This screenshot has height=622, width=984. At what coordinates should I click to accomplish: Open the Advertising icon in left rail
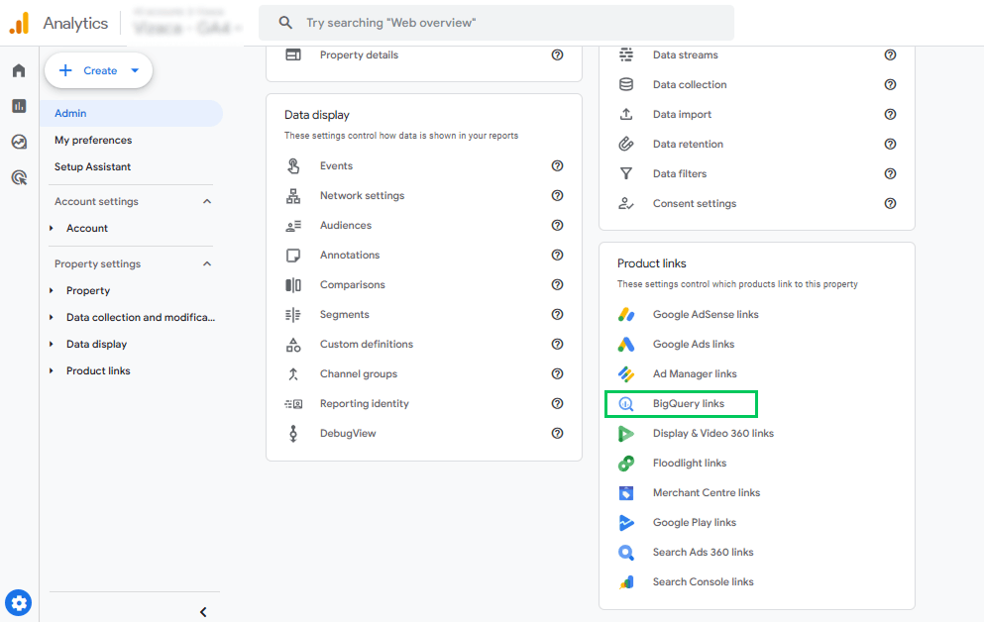(x=19, y=177)
